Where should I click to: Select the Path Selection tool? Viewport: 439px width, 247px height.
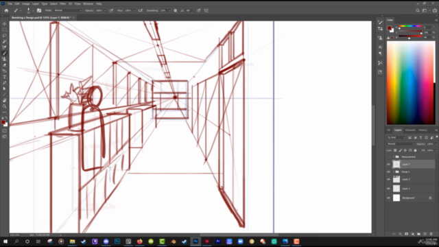point(5,89)
